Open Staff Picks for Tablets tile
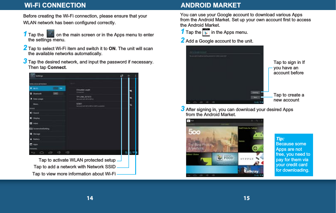The width and height of the screenshot is (336, 213). point(251,132)
